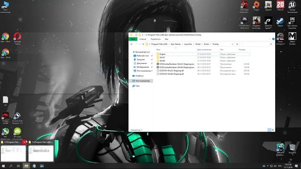Open the Windows Start menu
This screenshot has width=301, height=169.
[3, 166]
